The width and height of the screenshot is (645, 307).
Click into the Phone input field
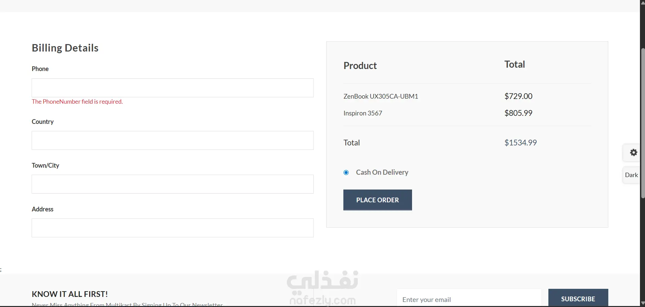click(172, 88)
